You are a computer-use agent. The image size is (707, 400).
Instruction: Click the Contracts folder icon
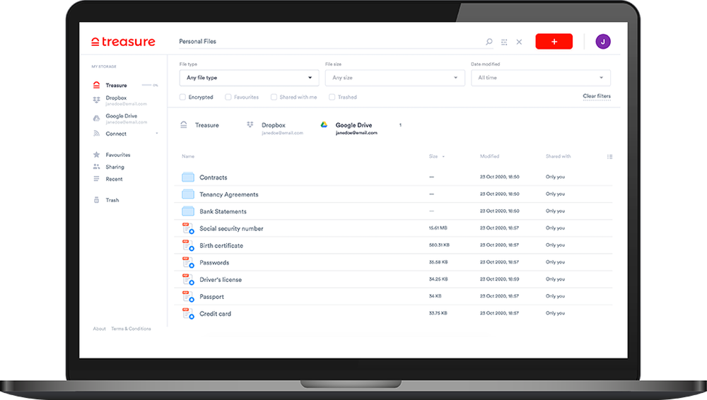[188, 177]
